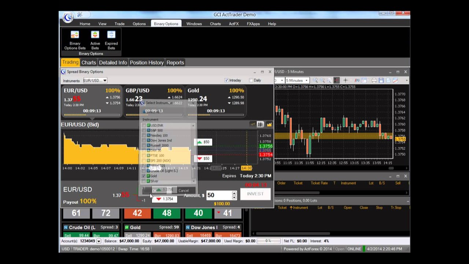Click zoom out on the 5 Minutes chart toolbar
This screenshot has width=469, height=264.
(322, 80)
